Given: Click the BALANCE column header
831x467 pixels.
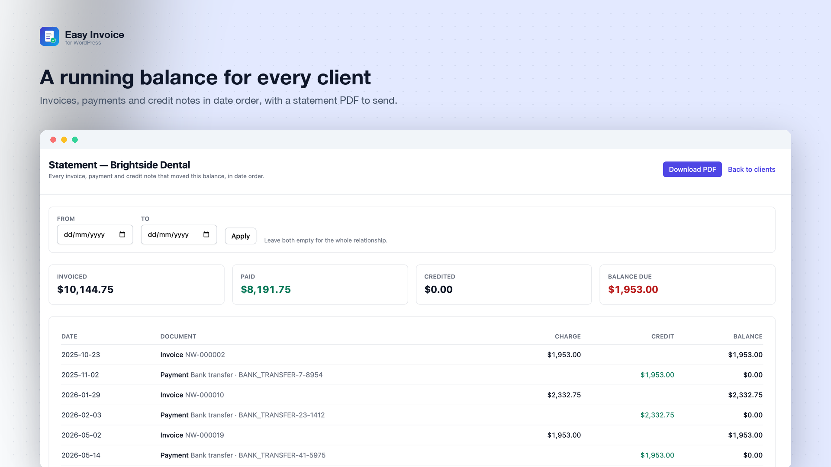Looking at the screenshot, I should point(748,336).
